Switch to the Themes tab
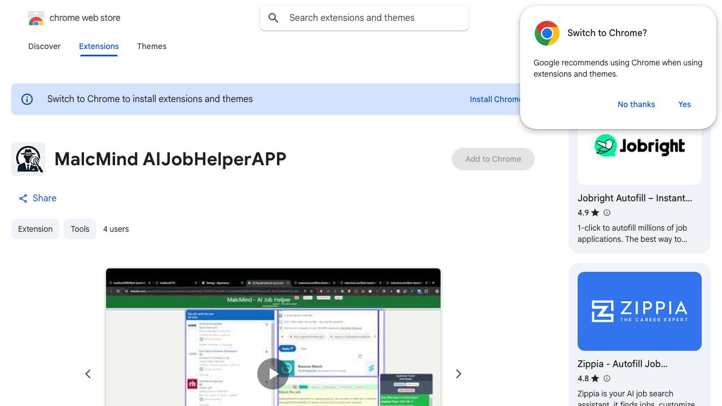This screenshot has width=722, height=406. coord(152,46)
